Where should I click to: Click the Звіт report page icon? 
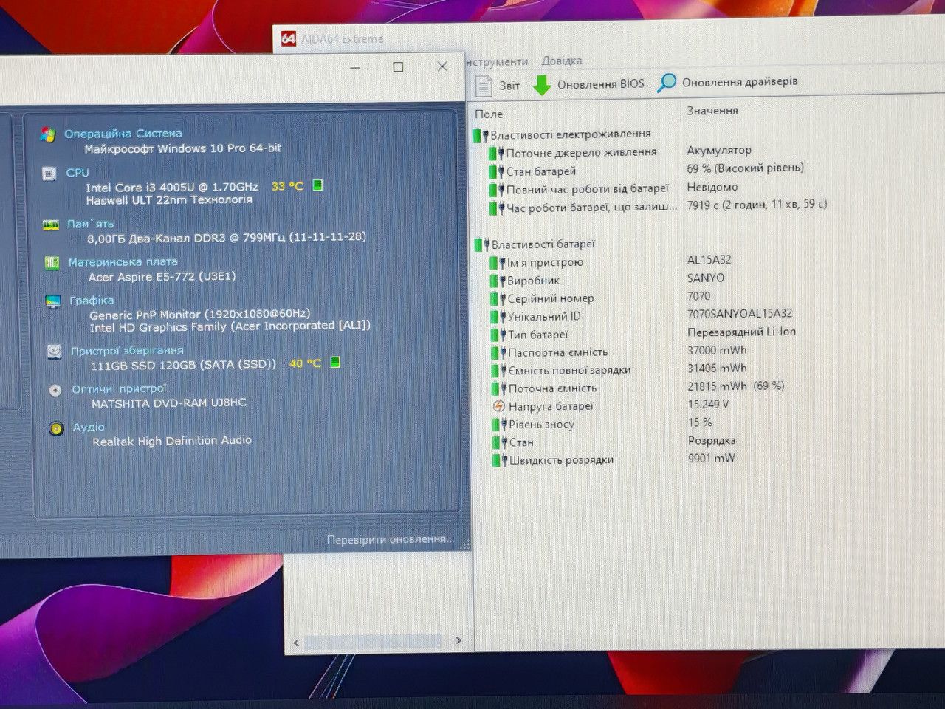tap(484, 86)
